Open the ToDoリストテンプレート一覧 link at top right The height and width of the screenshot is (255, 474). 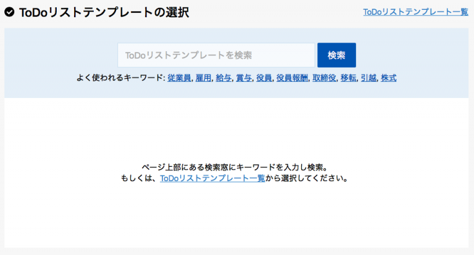[415, 12]
